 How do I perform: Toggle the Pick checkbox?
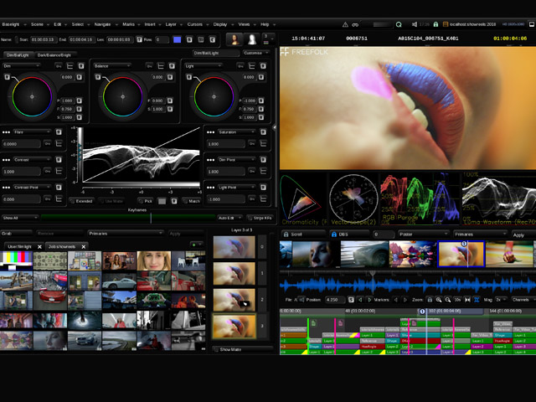[x=145, y=201]
